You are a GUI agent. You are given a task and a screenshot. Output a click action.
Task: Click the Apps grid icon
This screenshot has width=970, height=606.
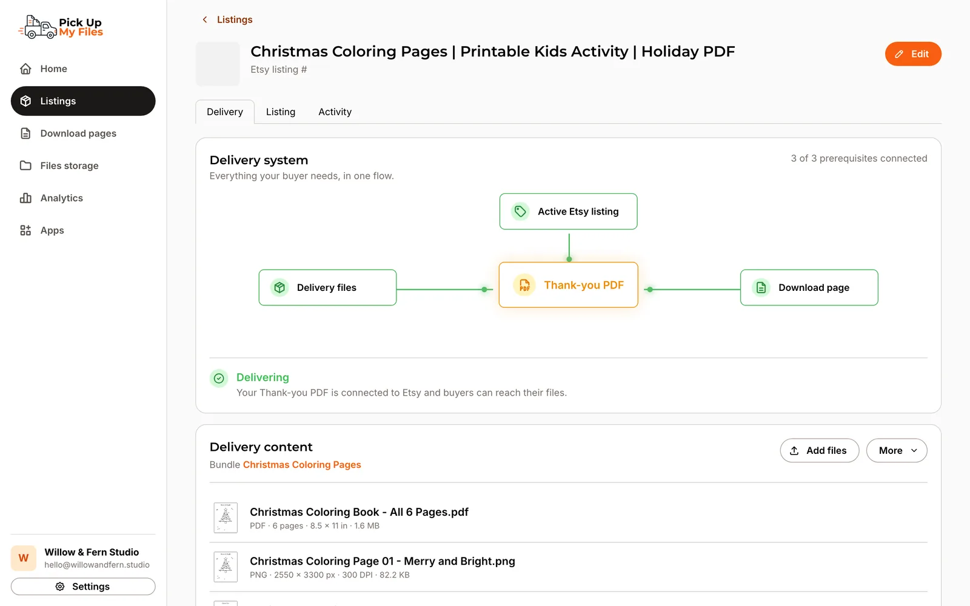pyautogui.click(x=25, y=230)
